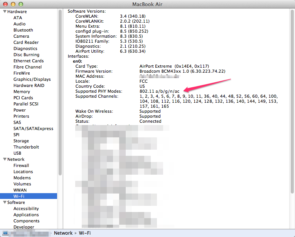Close the MacBook Air window
The height and width of the screenshot is (237, 295).
click(x=5, y=4)
